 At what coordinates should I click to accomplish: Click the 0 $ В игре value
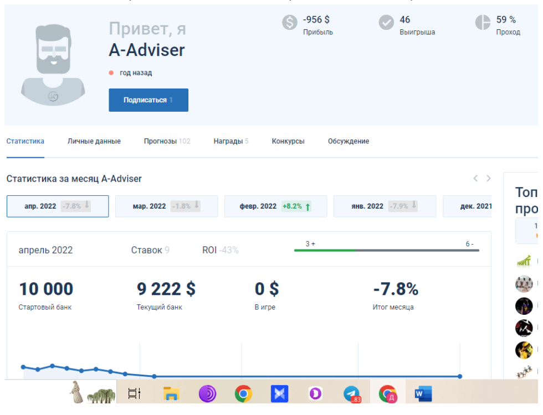[x=267, y=289]
